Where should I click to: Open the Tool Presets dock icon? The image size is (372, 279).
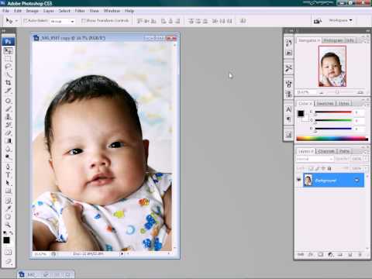(x=288, y=68)
